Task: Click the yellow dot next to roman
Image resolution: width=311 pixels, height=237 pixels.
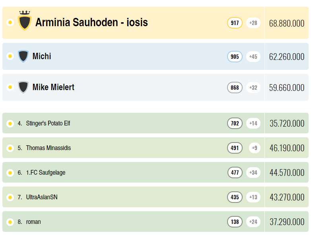Action: tap(10, 222)
